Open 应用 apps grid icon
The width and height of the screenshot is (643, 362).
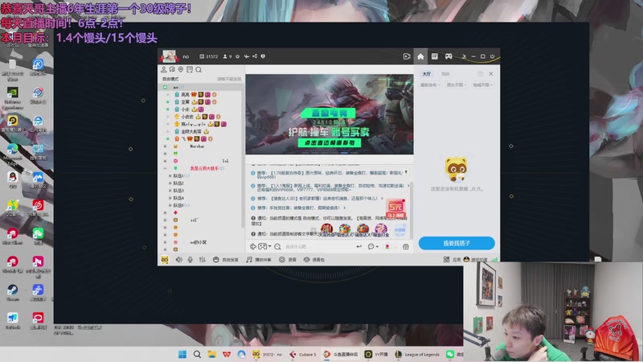(x=452, y=259)
